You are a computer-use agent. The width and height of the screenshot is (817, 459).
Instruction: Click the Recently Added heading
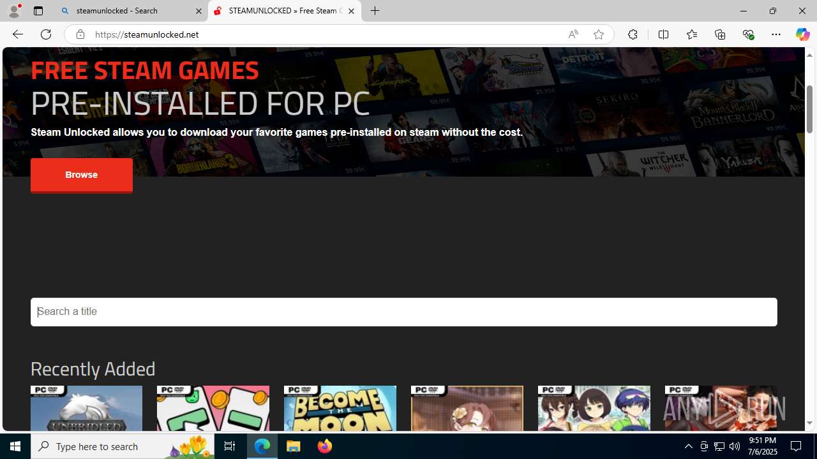click(93, 368)
